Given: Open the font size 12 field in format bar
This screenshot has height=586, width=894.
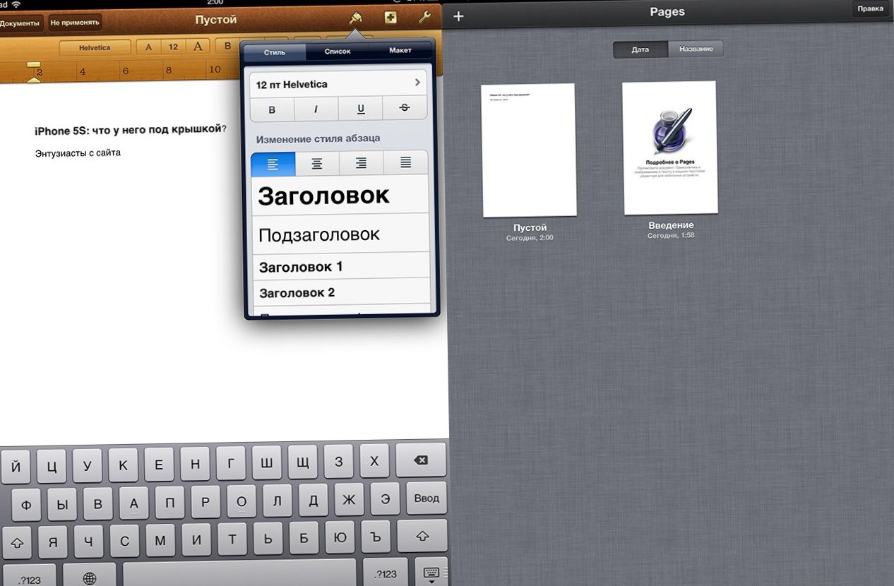Looking at the screenshot, I should coord(173,47).
